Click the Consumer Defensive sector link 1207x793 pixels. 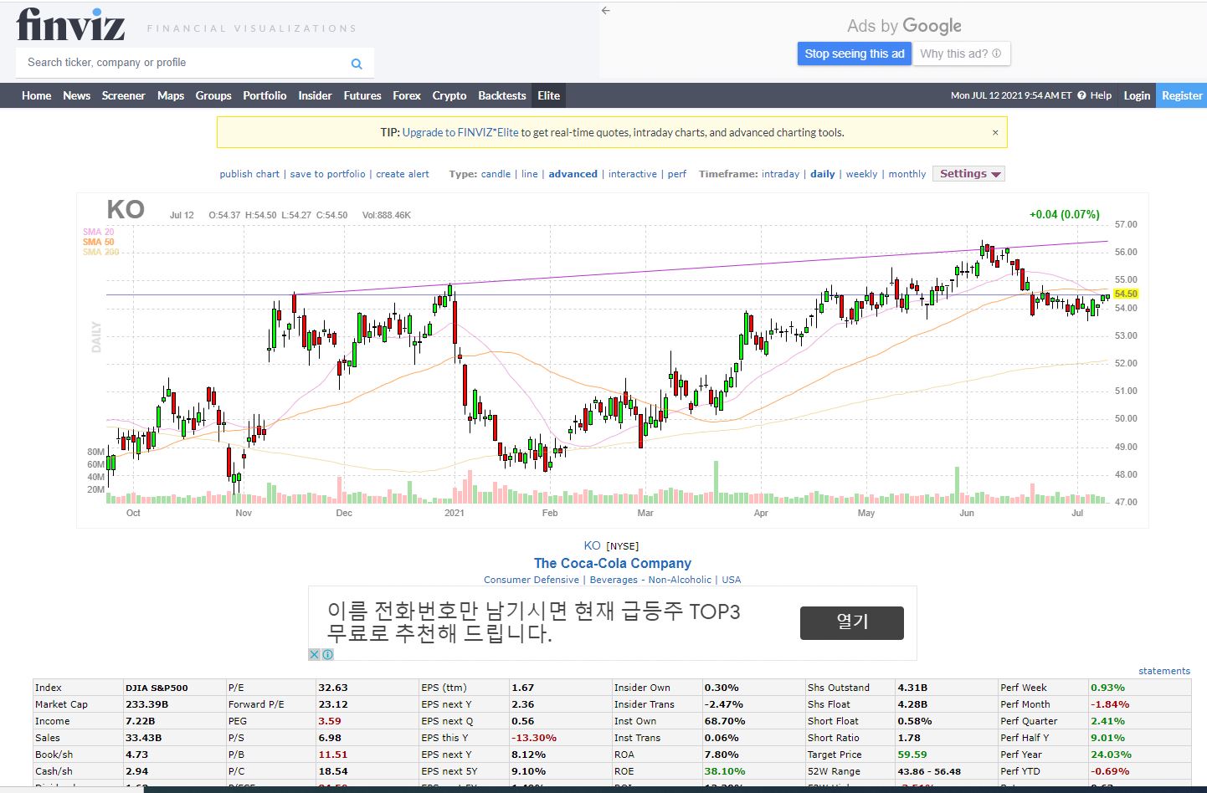coord(532,580)
